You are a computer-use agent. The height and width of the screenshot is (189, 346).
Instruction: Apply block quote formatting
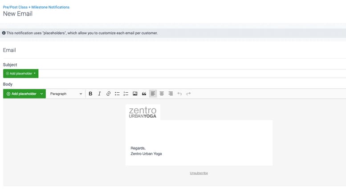tap(144, 94)
